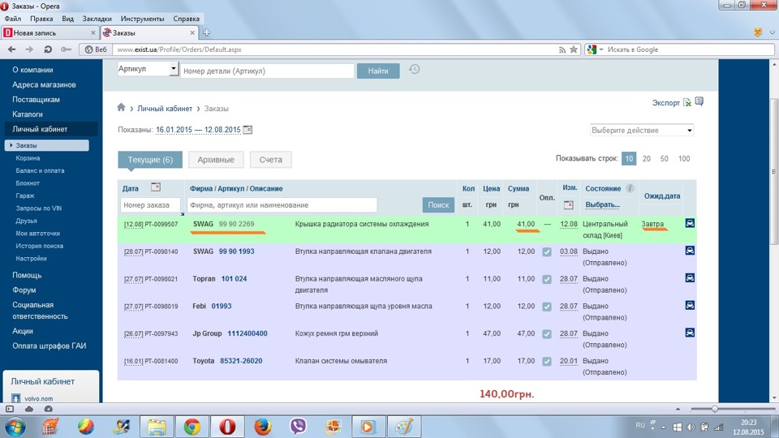The image size is (779, 438).
Task: Open article link 85321-26020
Action: [x=241, y=360]
